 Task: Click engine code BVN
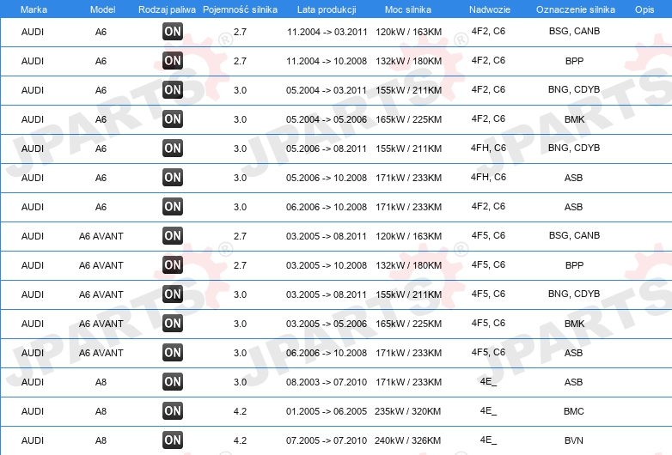coord(574,440)
